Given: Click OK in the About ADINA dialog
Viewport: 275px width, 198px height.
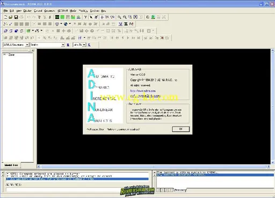Looking at the screenshot, I should tap(180, 129).
